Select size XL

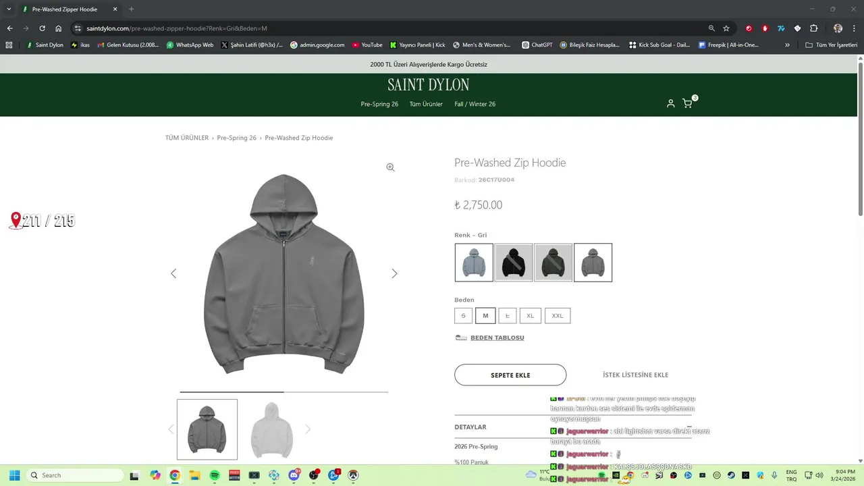click(531, 315)
